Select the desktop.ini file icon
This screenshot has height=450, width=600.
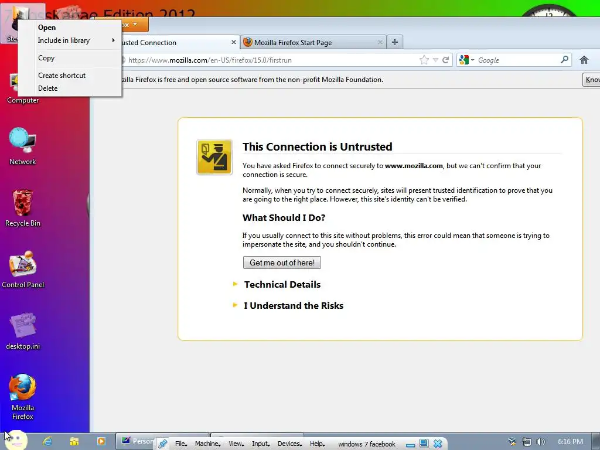click(x=23, y=332)
